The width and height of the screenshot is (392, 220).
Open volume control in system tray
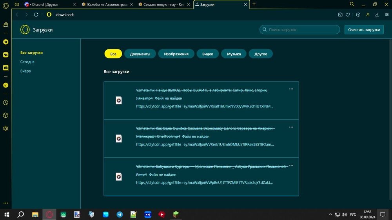(x=344, y=215)
